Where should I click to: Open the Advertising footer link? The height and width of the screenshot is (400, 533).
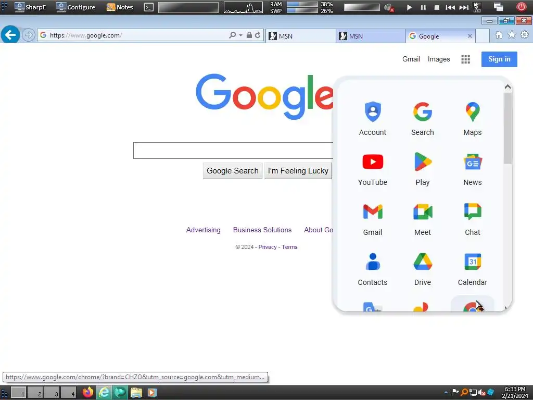tap(204, 230)
